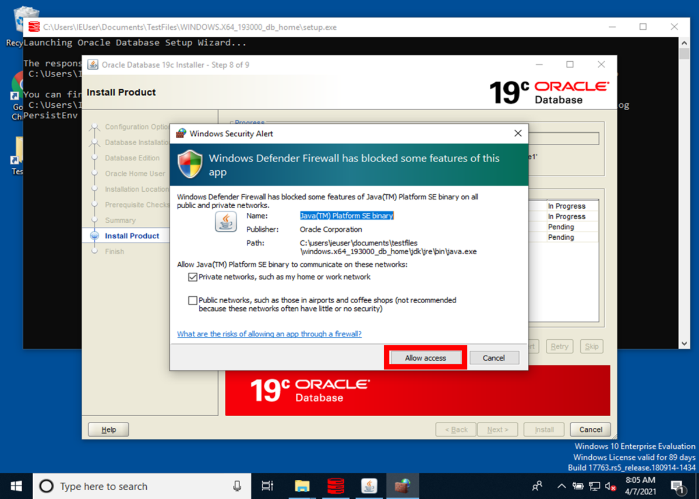Enable the Public networks checkbox

(x=192, y=300)
